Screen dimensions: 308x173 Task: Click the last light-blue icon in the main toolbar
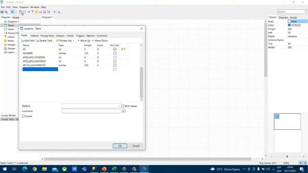point(59,12)
